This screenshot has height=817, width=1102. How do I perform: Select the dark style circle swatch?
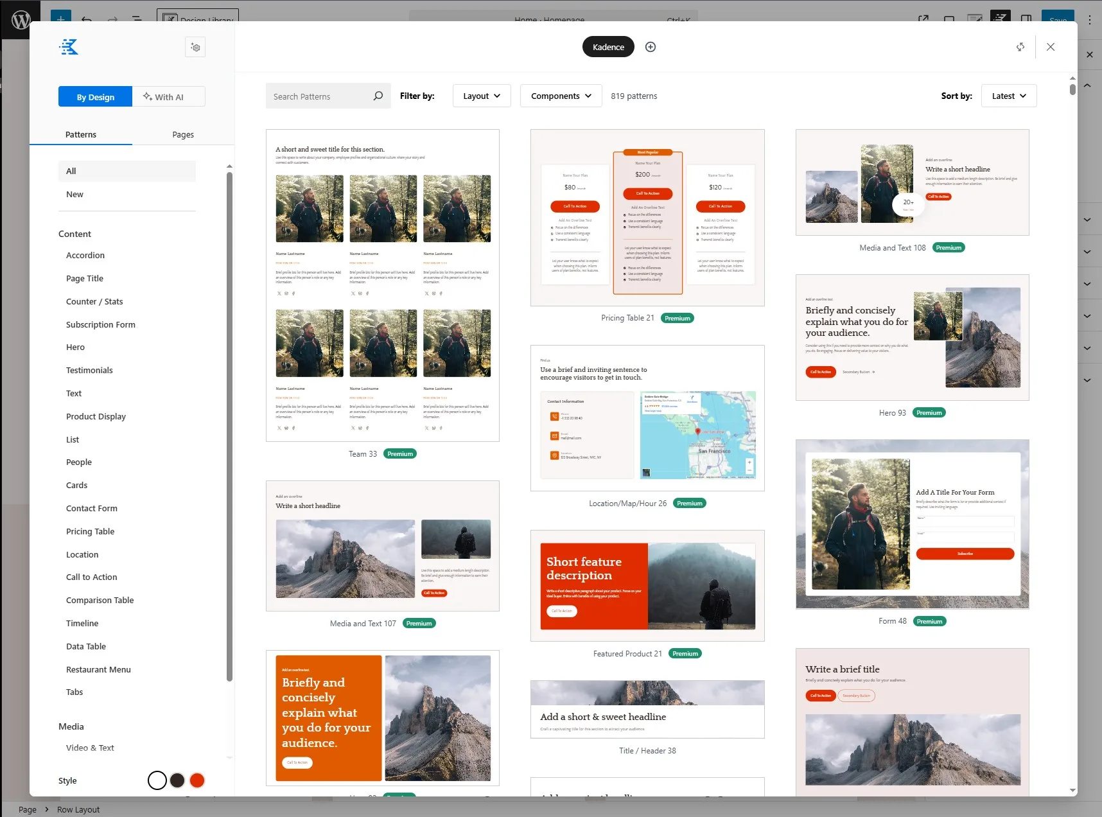point(177,780)
